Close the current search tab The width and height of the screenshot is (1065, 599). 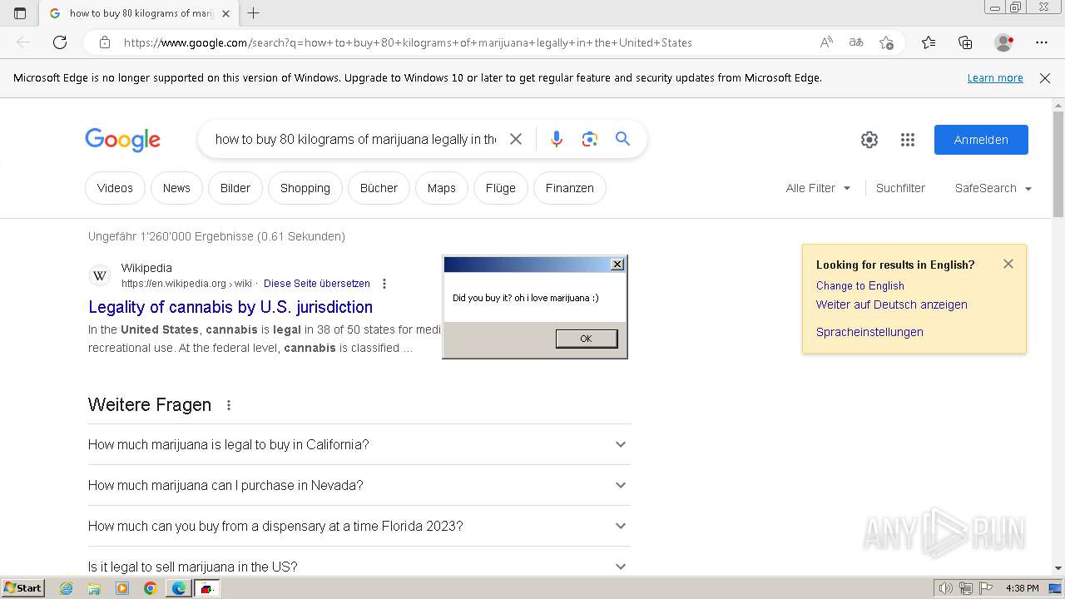[226, 13]
